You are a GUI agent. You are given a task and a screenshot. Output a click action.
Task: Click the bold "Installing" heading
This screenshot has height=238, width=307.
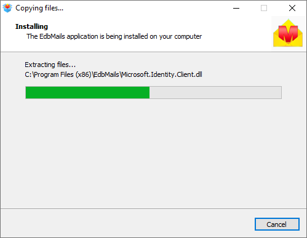tap(31, 26)
